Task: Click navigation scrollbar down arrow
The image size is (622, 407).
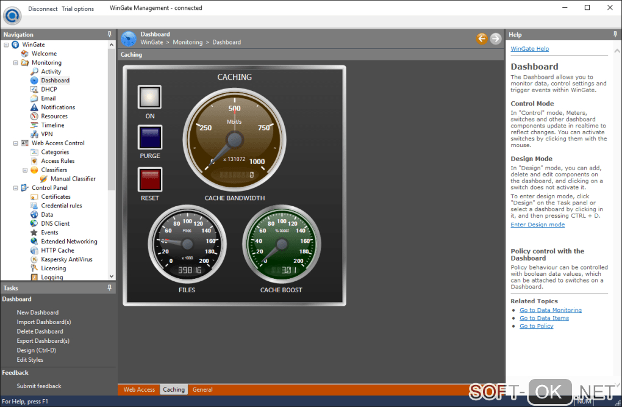Action: click(112, 276)
